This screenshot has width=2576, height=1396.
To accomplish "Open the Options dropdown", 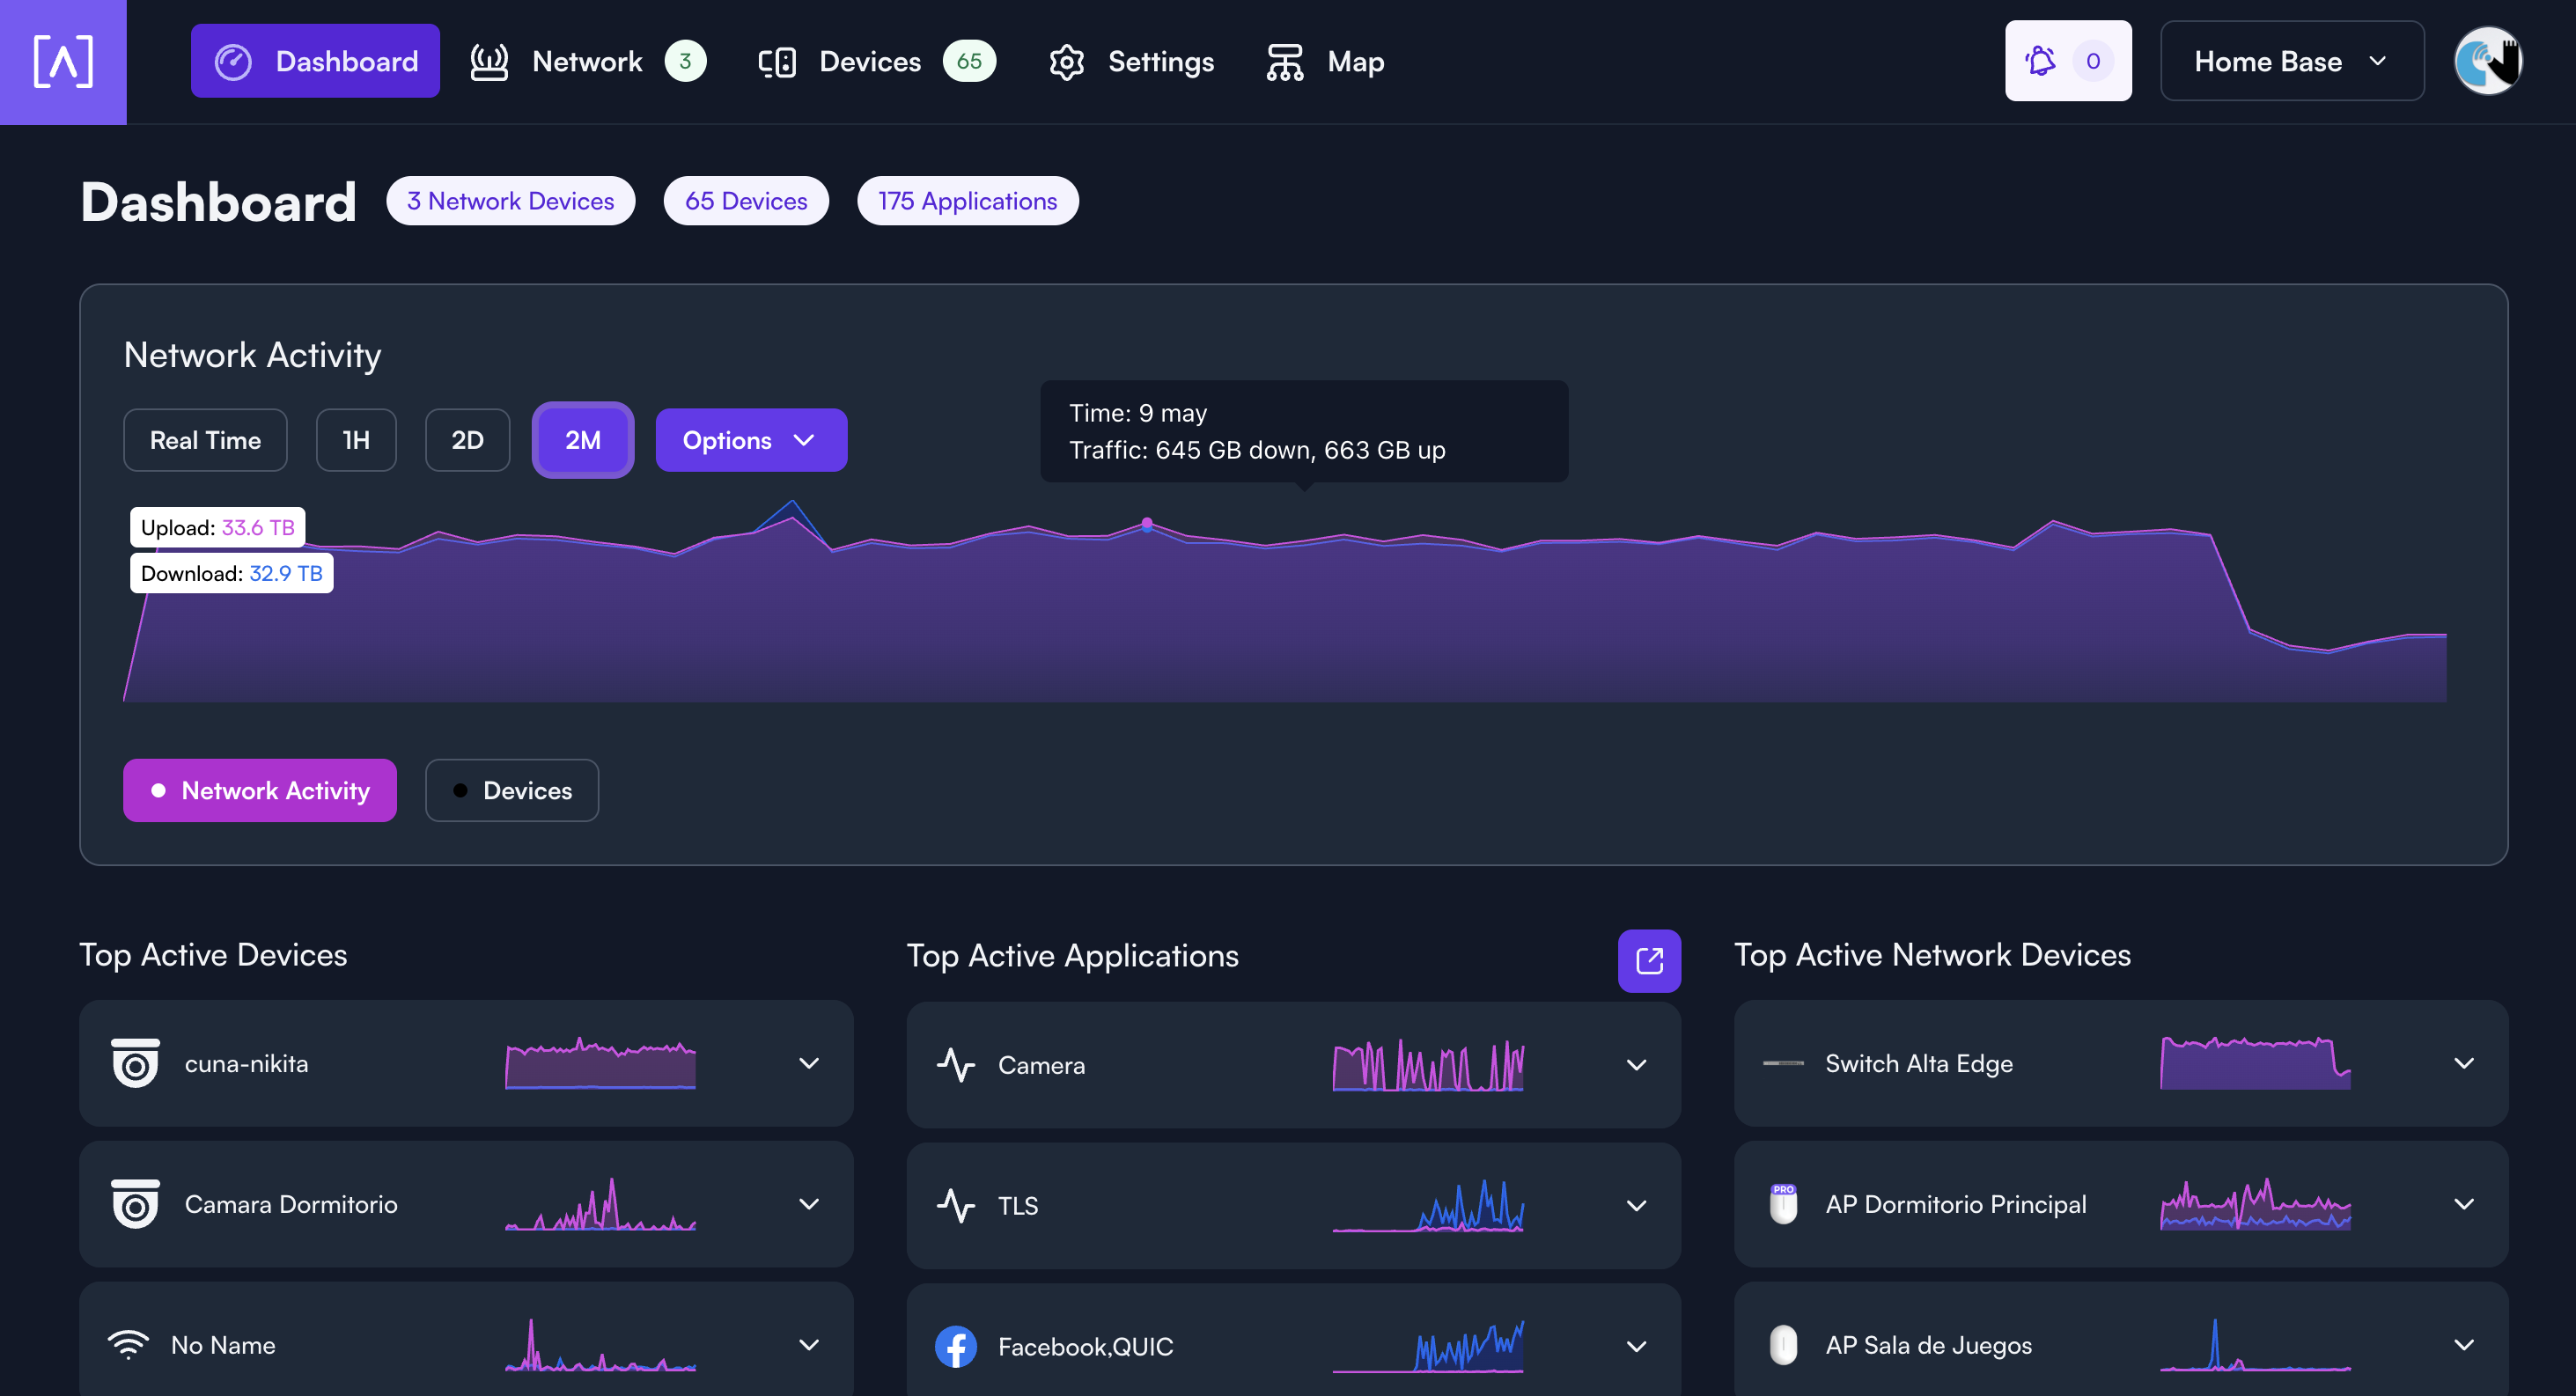I will pos(751,440).
